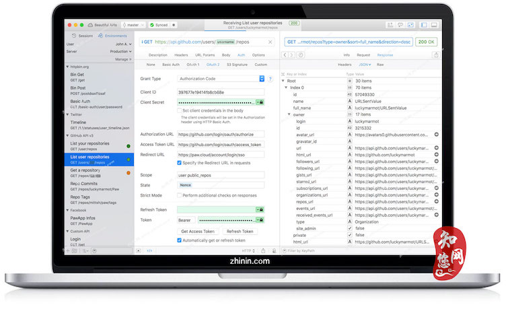Click the lock icon in Refresh Token field
This screenshot has height=315, width=506.
pos(261,209)
